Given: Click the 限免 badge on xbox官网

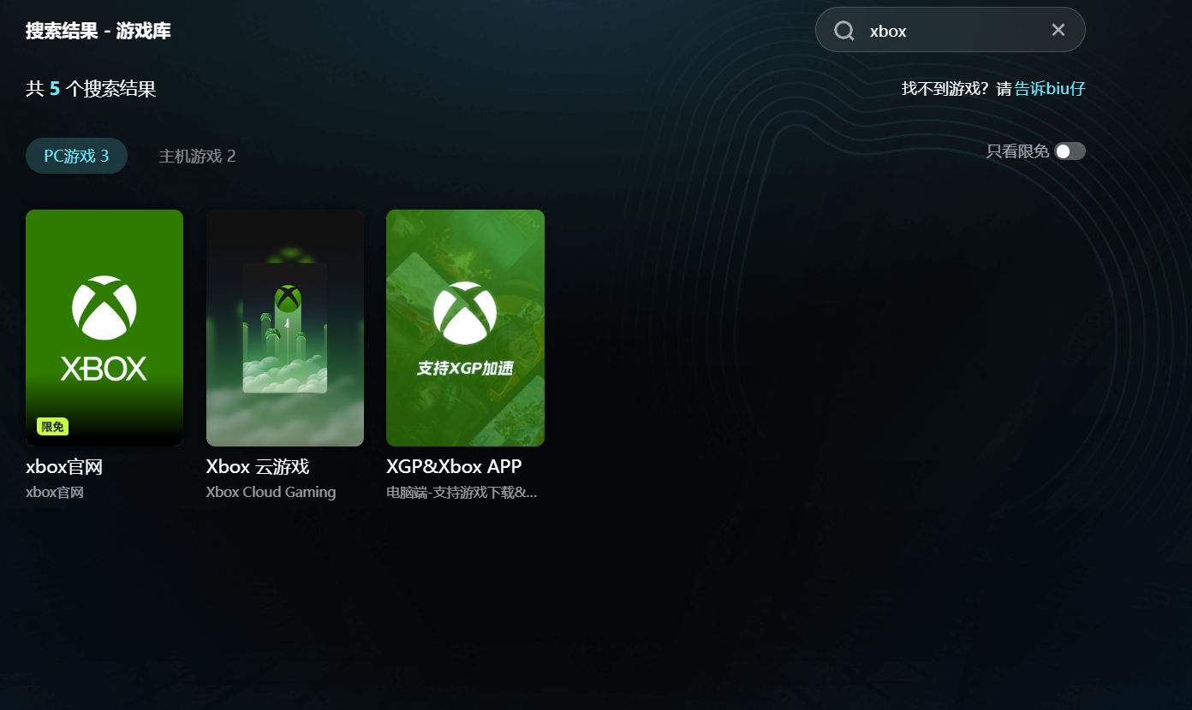Looking at the screenshot, I should (x=52, y=427).
